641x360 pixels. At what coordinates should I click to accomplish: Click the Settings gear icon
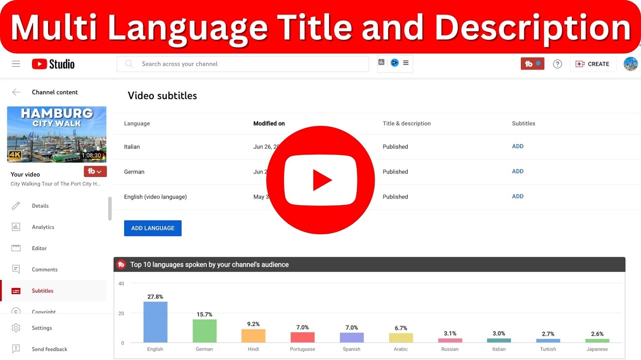click(x=16, y=328)
